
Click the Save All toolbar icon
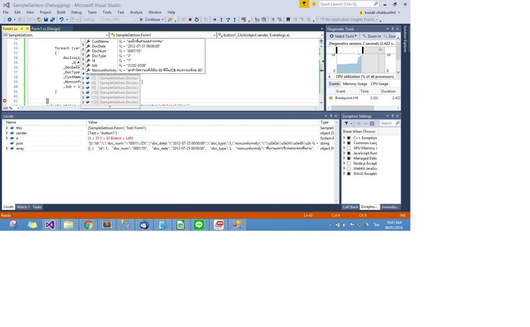[53, 20]
